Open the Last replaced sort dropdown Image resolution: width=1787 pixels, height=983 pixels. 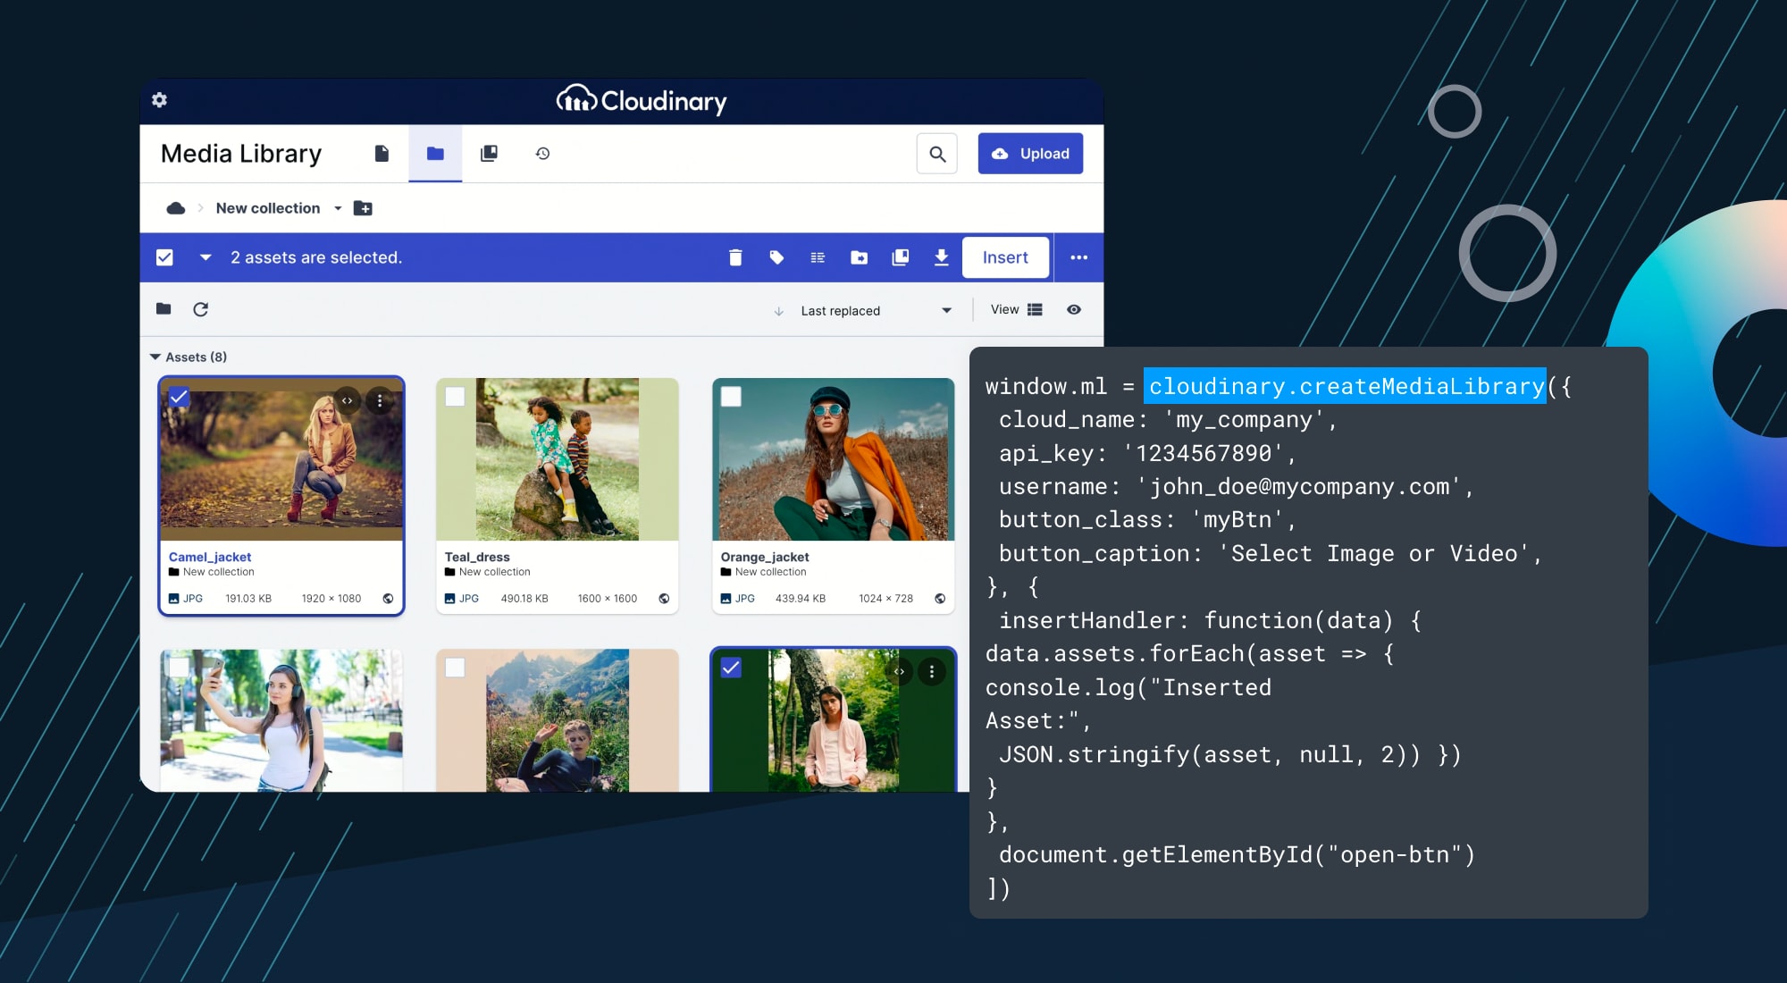(x=945, y=310)
